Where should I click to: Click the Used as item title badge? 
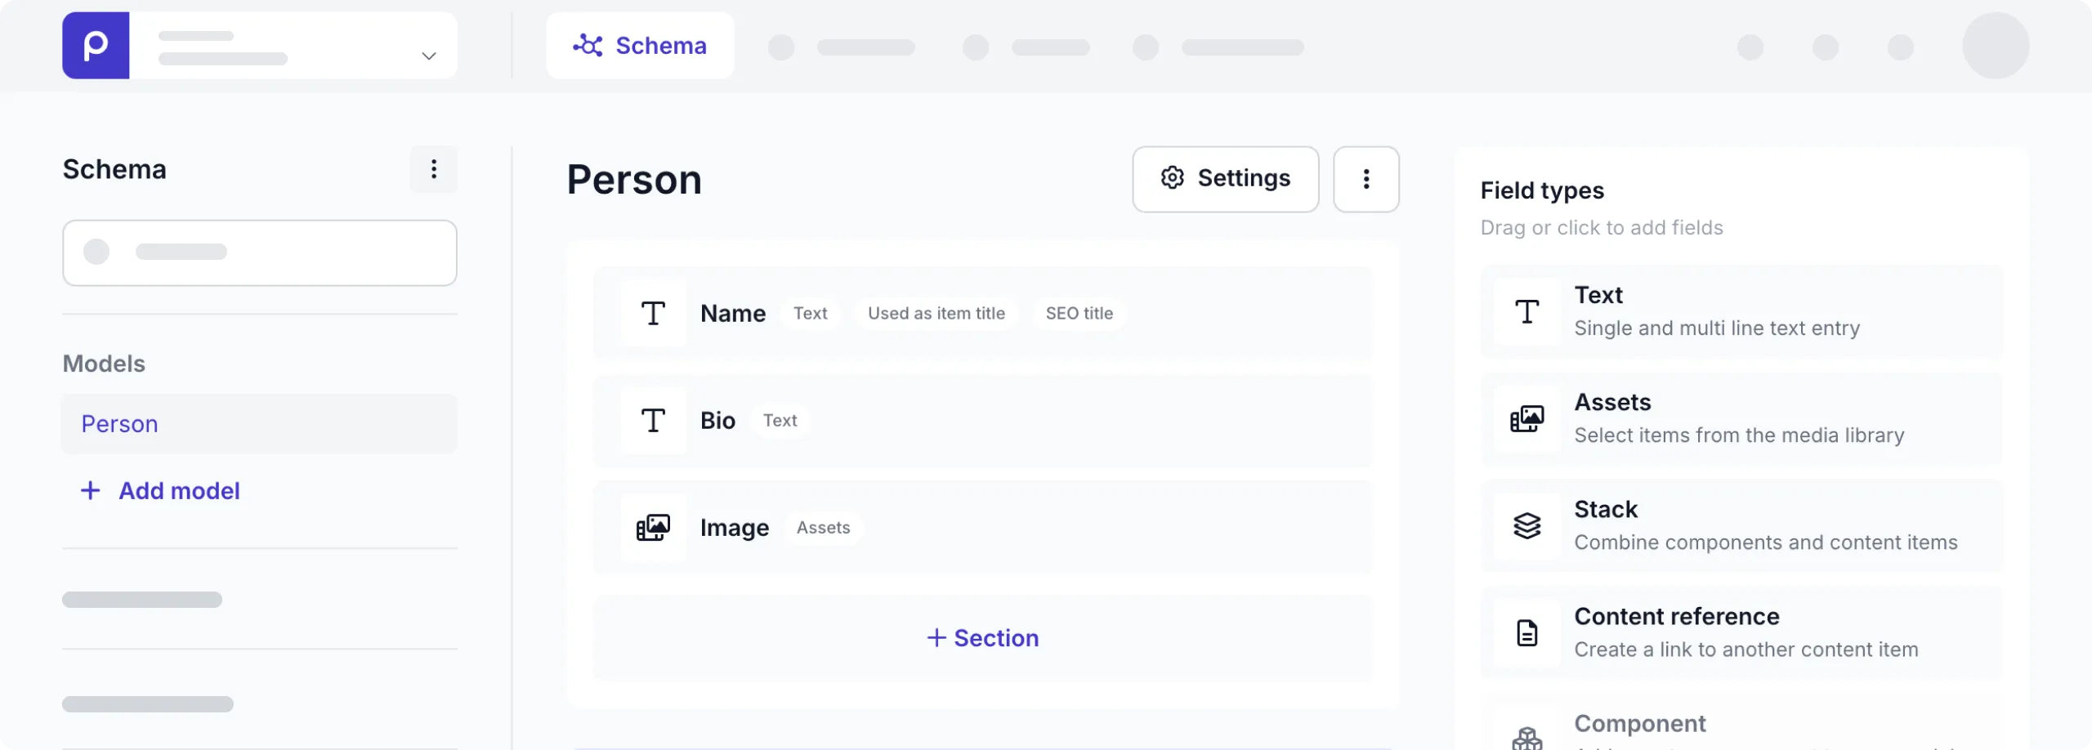coord(936,313)
